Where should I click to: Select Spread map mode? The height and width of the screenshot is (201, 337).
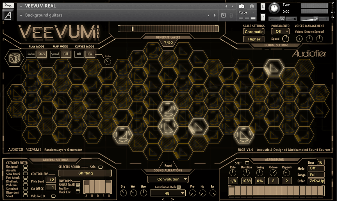click(55, 54)
